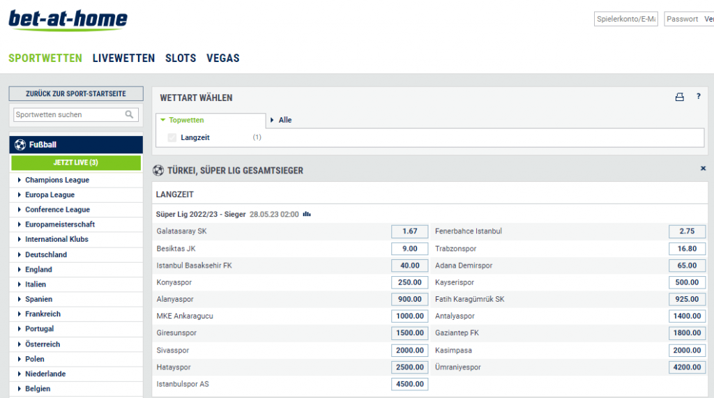The image size is (714, 398).
Task: Open the Slots tab
Action: [181, 59]
